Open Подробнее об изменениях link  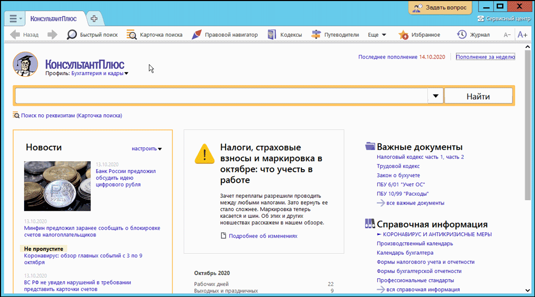click(263, 235)
